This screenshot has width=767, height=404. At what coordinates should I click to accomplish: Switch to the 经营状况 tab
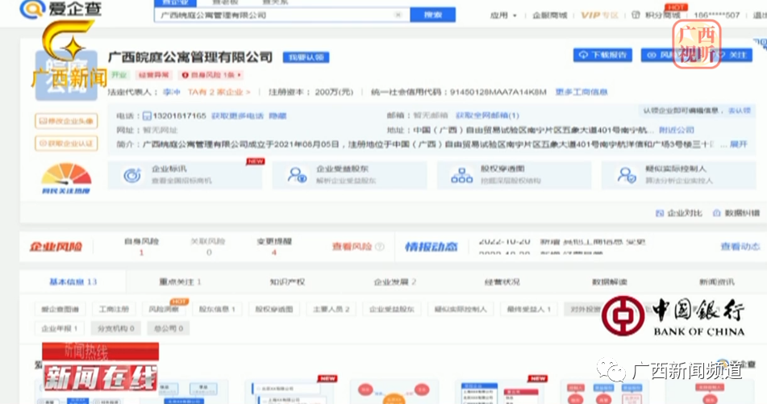pos(502,281)
